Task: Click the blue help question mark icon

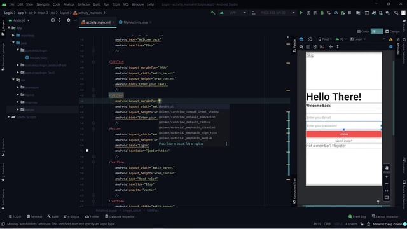Action: pyautogui.click(x=391, y=46)
